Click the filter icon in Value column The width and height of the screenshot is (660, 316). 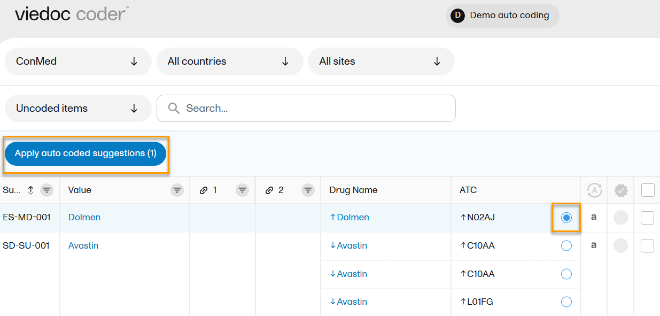click(x=177, y=190)
